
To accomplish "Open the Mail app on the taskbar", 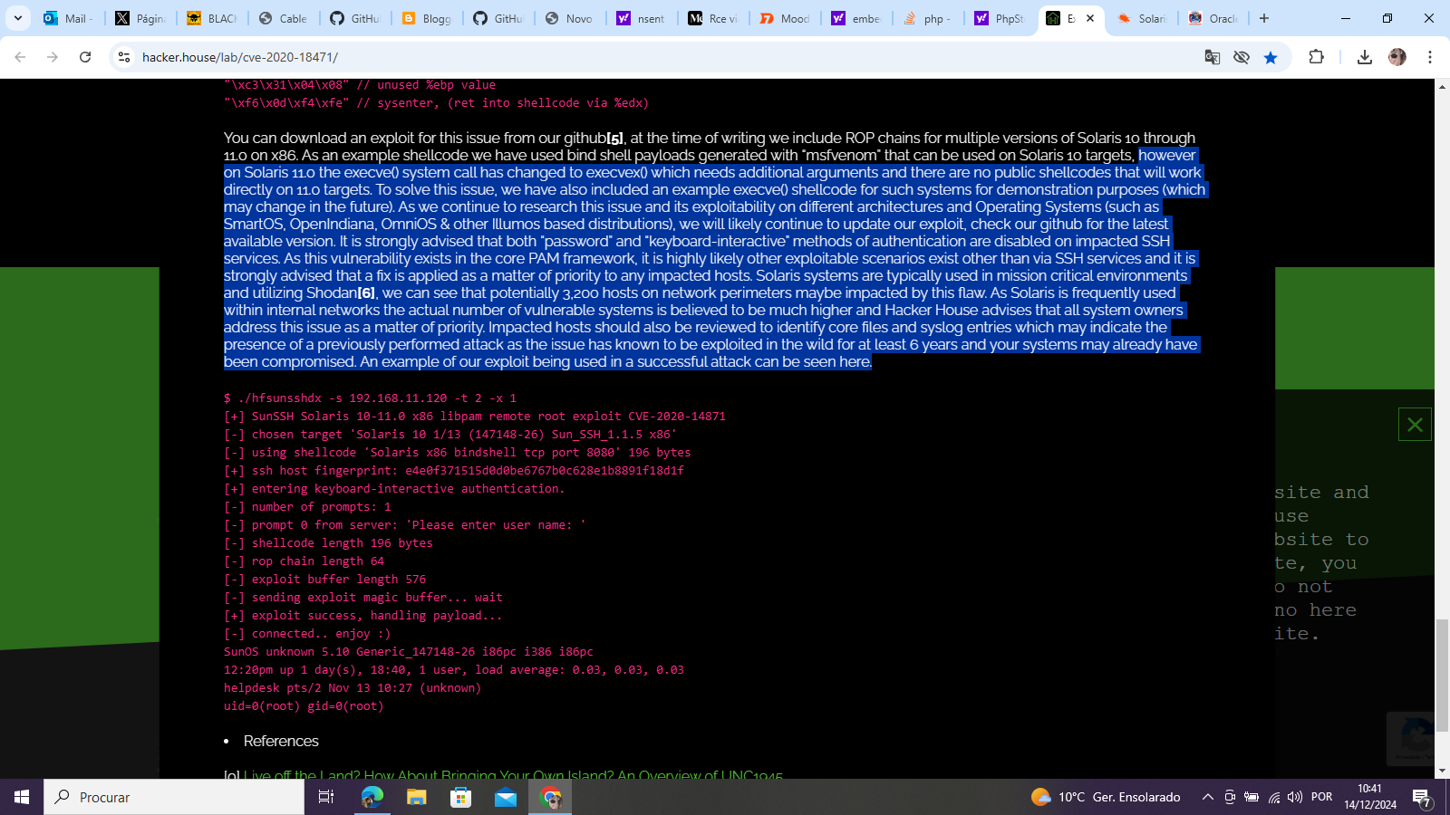I will point(506,797).
